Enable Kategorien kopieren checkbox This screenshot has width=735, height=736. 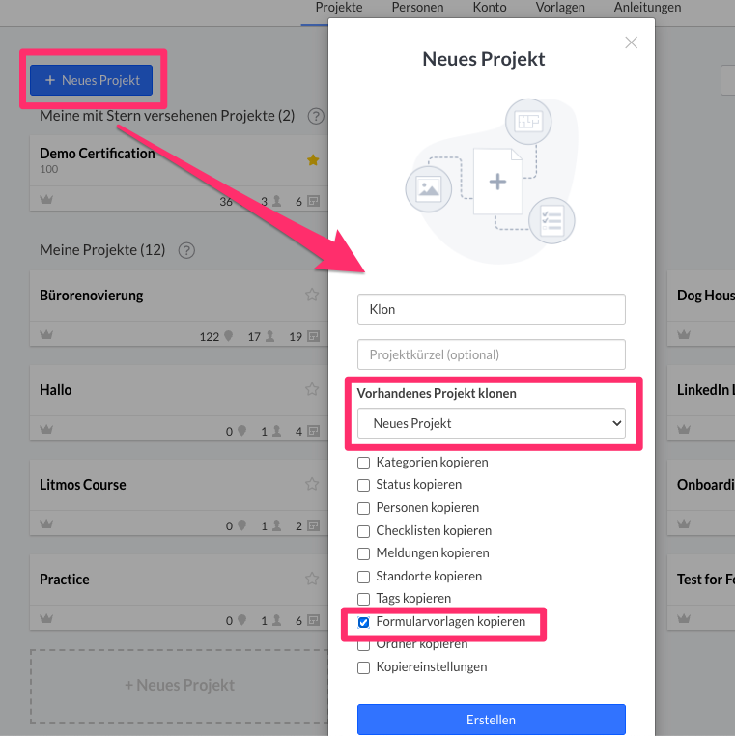364,463
